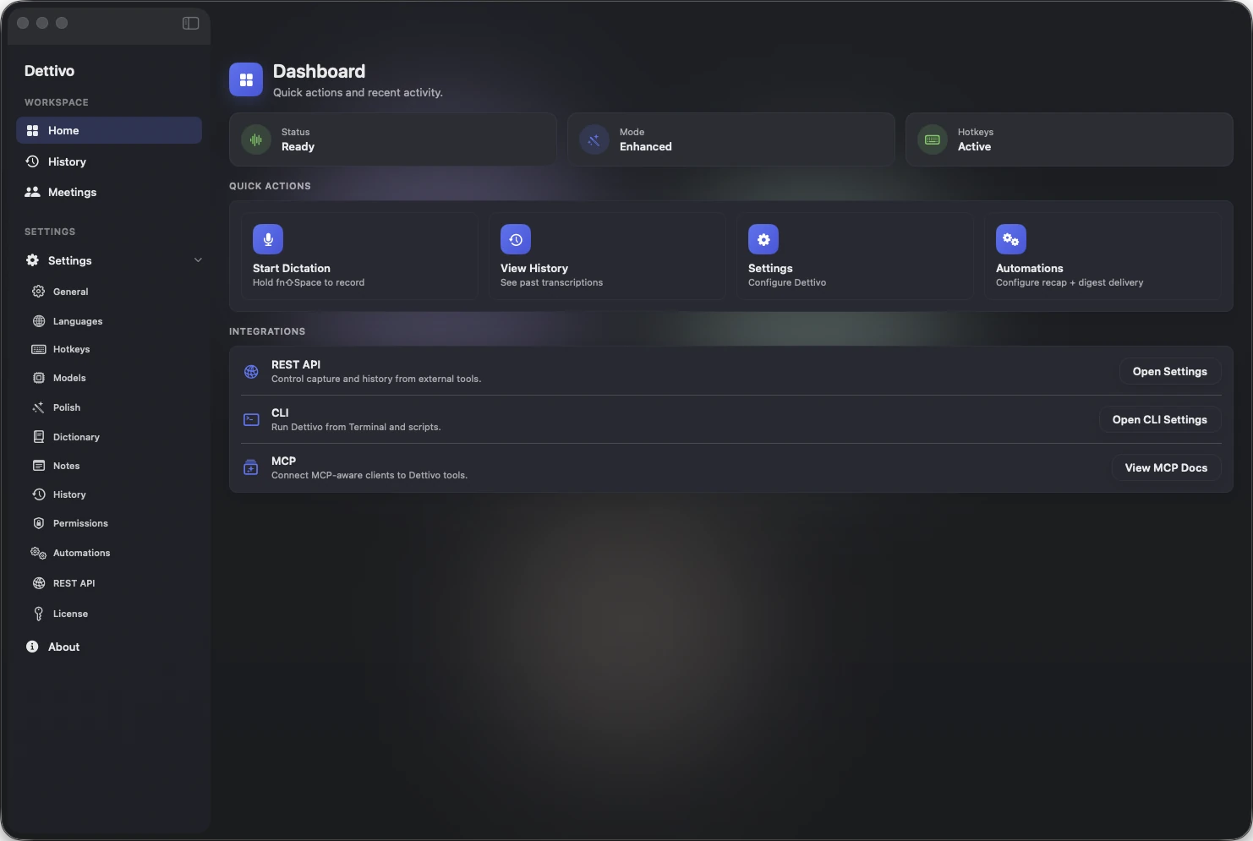Open the Languages settings label
This screenshot has width=1253, height=841.
(x=78, y=321)
